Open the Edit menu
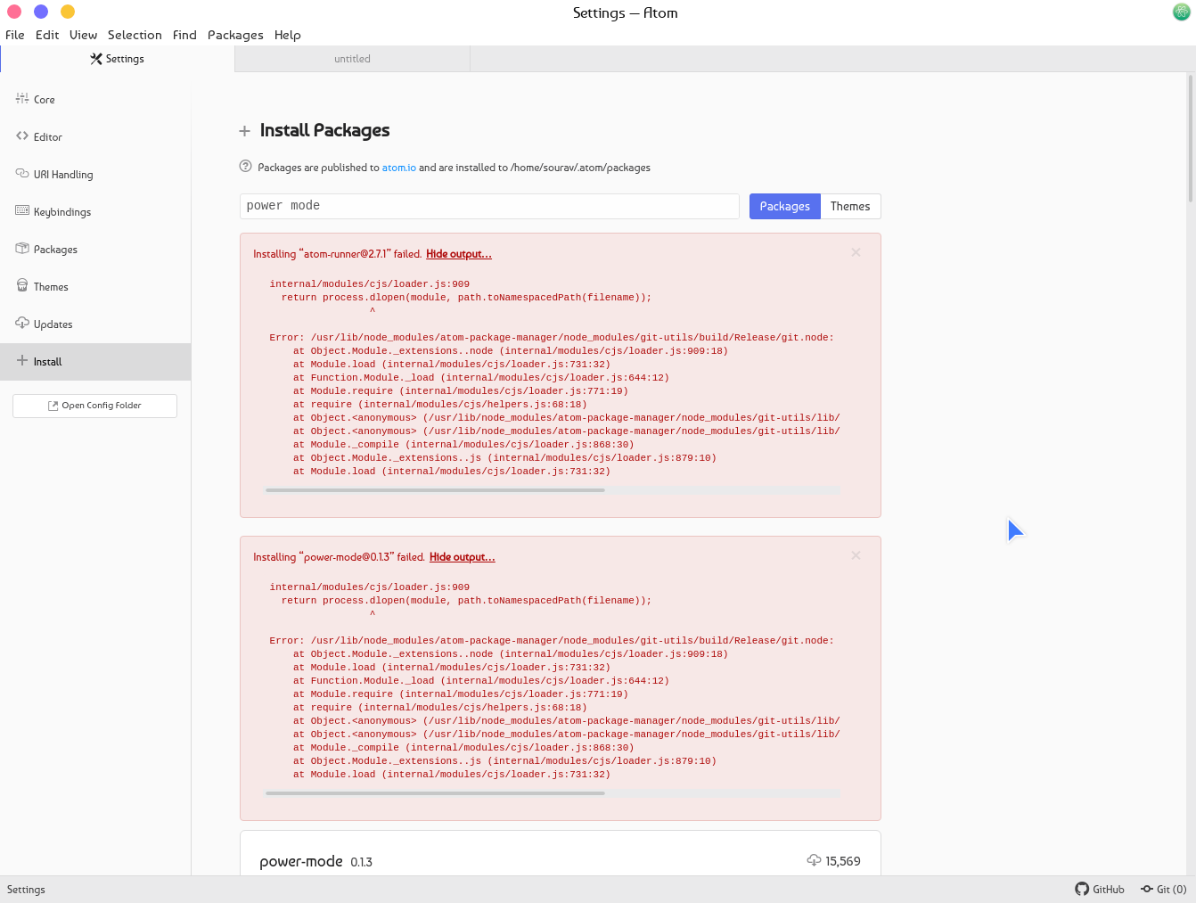 click(47, 35)
